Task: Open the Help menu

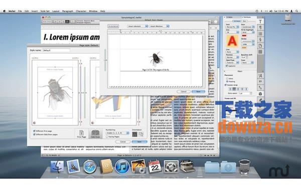Action: point(102,11)
